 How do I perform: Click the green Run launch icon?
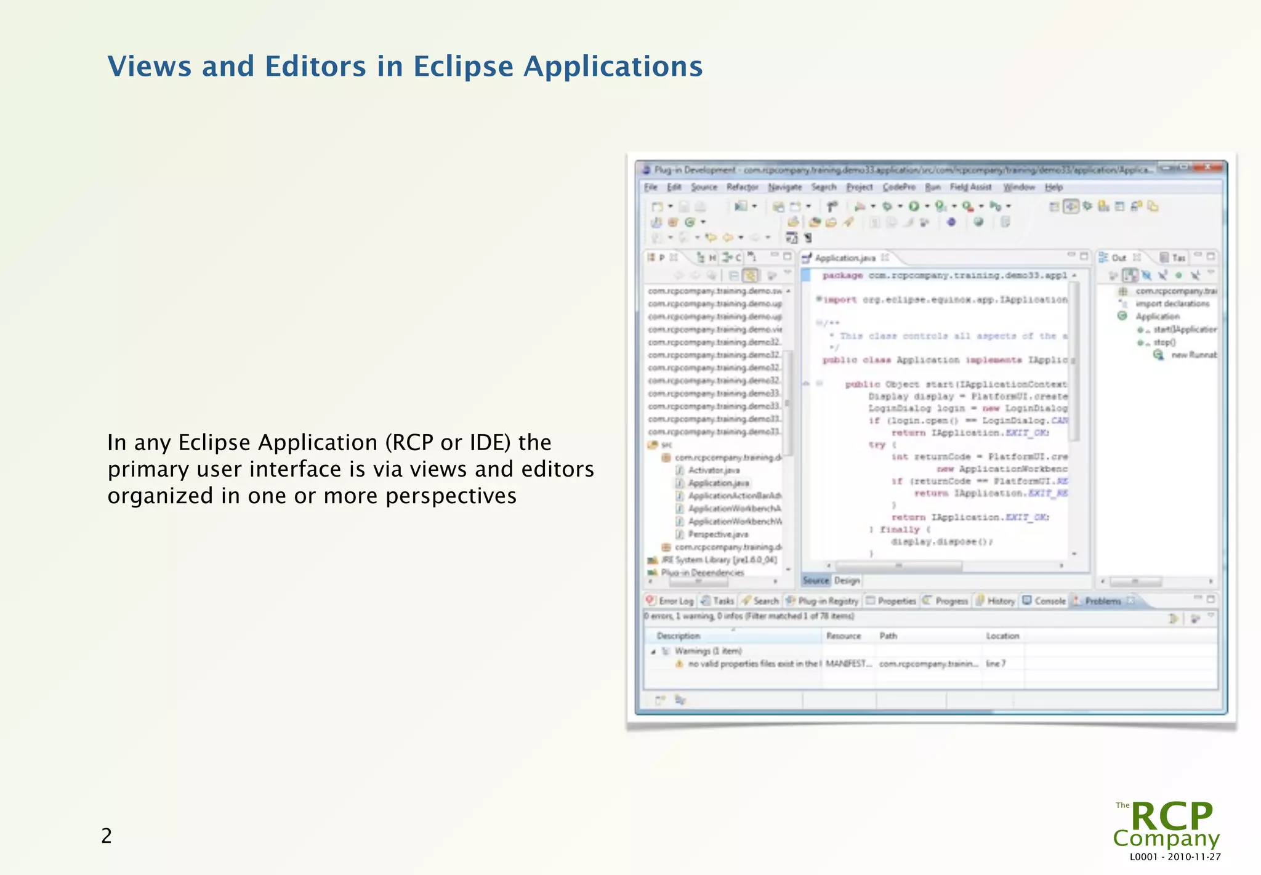914,207
